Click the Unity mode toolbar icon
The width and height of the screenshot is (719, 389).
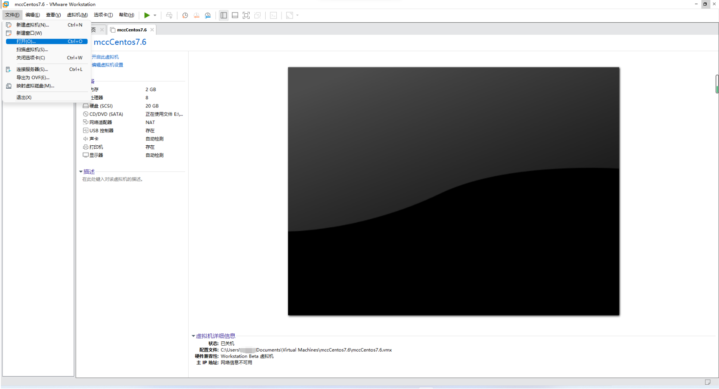[x=257, y=15]
